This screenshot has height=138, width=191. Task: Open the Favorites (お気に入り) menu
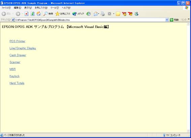pos(41,8)
